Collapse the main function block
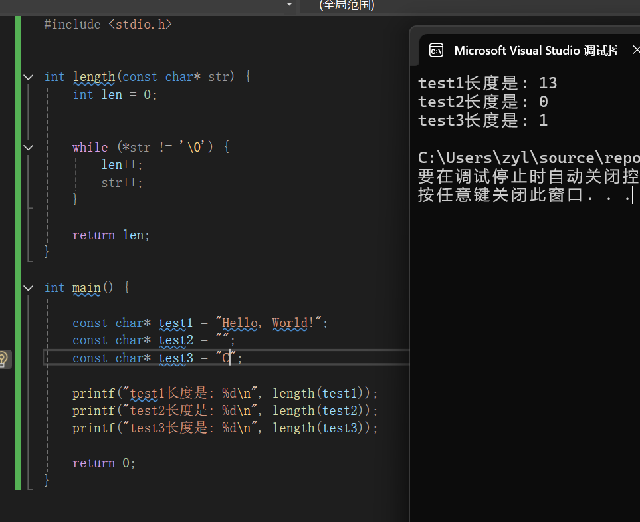The height and width of the screenshot is (522, 640). tap(28, 288)
